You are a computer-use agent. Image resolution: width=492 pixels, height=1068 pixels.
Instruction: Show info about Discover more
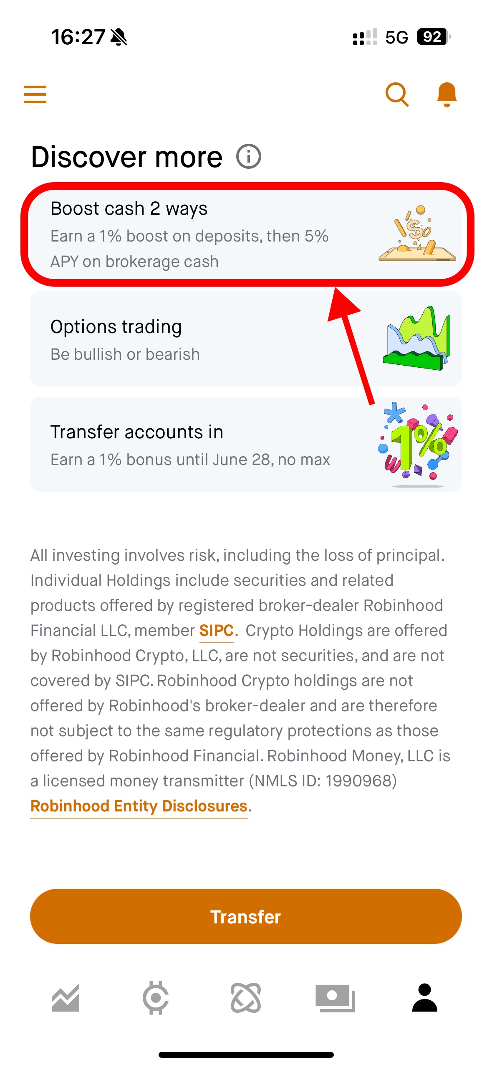click(x=249, y=157)
